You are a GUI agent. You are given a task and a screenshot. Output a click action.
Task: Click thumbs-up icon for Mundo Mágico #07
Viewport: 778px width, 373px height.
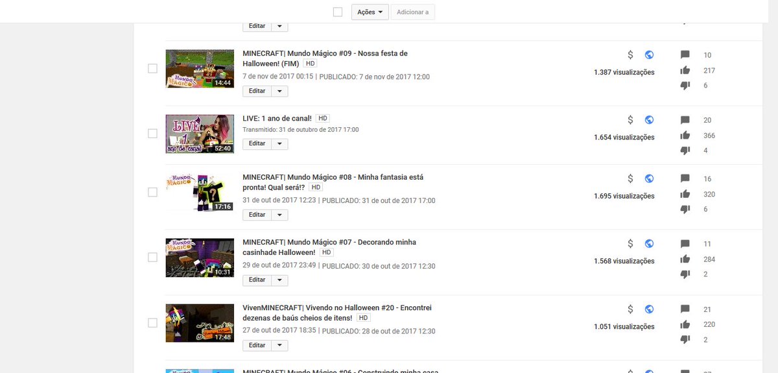pyautogui.click(x=685, y=259)
